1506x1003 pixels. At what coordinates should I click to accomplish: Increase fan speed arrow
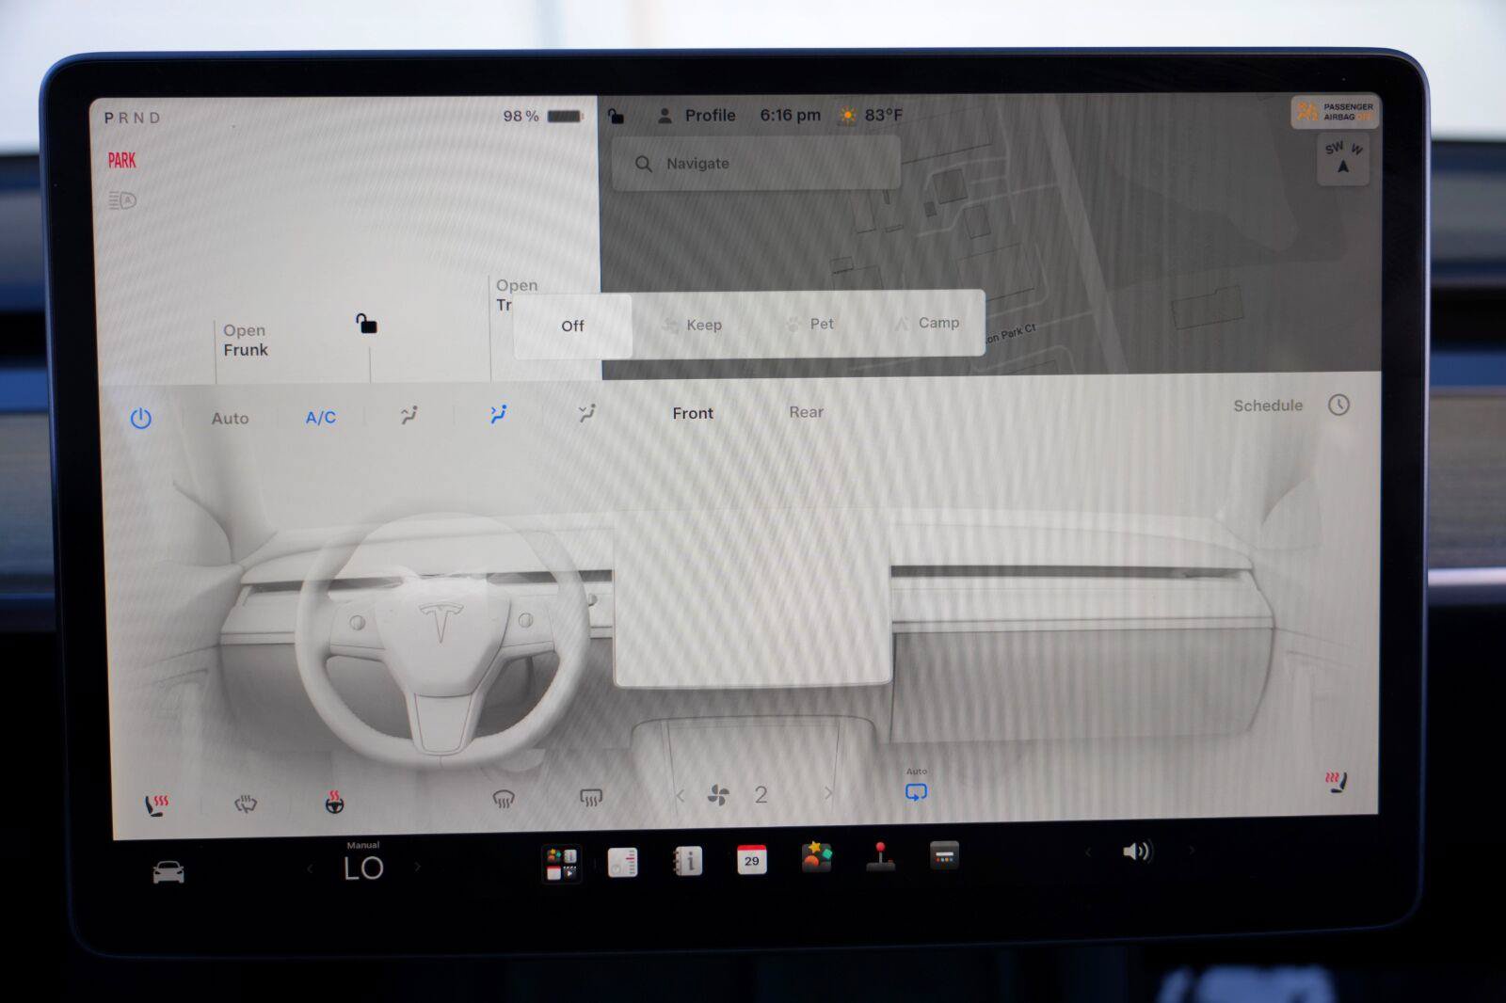pyautogui.click(x=828, y=793)
